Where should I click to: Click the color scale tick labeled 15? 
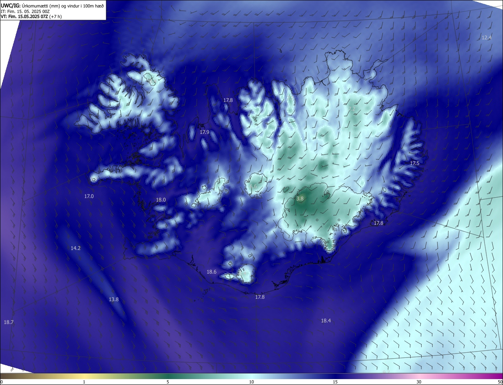(335, 382)
